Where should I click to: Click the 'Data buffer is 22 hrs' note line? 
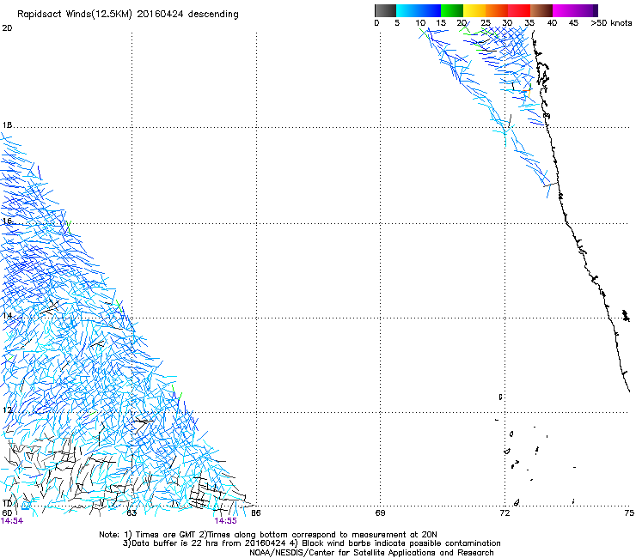(x=311, y=543)
